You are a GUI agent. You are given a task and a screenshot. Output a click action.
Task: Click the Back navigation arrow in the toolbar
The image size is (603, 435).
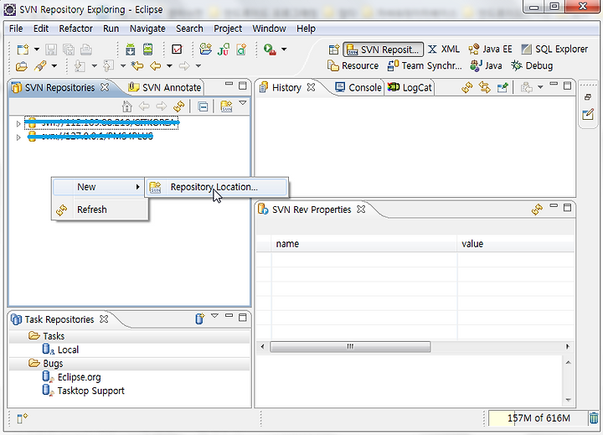pyautogui.click(x=156, y=66)
